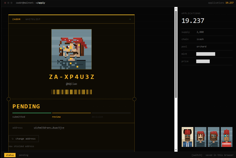The image size is (236, 158).
Task: Click the yellow status badge in footer
Action: (x=10, y=155)
